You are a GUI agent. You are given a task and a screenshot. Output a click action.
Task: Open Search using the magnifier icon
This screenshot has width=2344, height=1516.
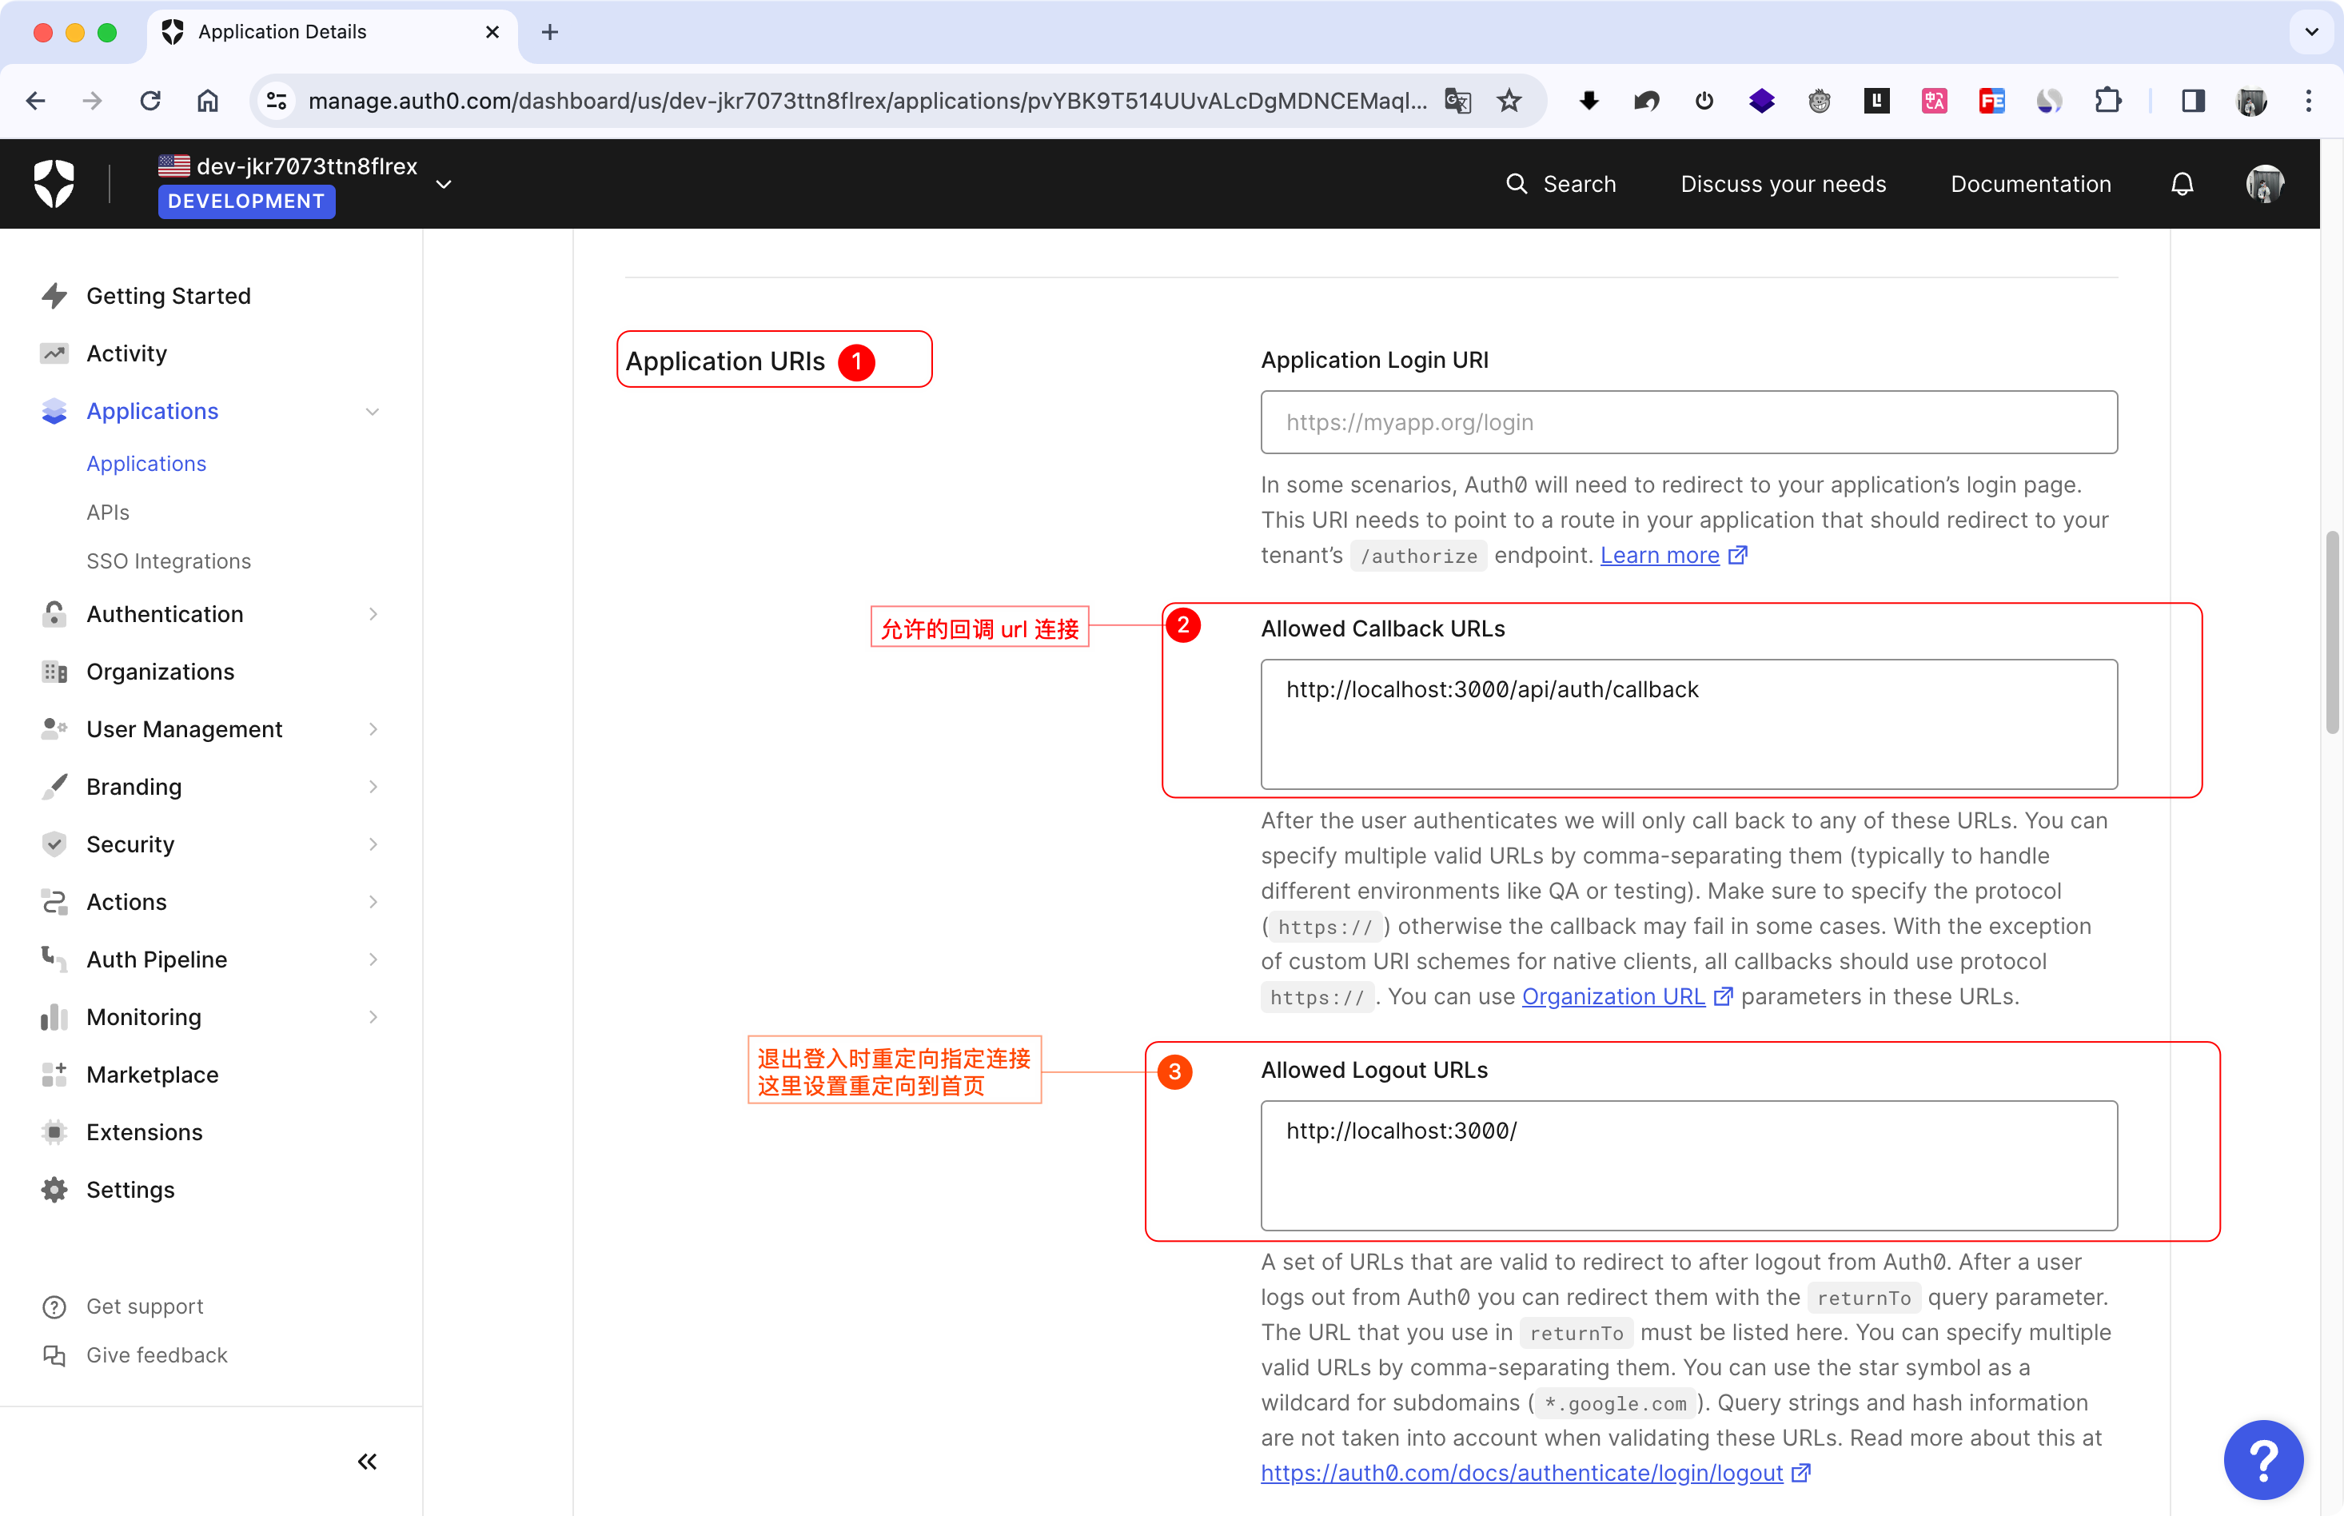click(1516, 183)
